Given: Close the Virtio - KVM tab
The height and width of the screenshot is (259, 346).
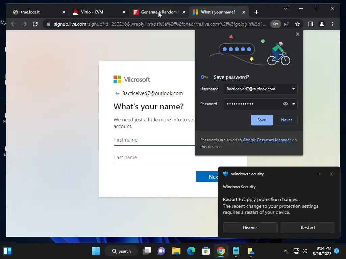Looking at the screenshot, I should [x=124, y=12].
